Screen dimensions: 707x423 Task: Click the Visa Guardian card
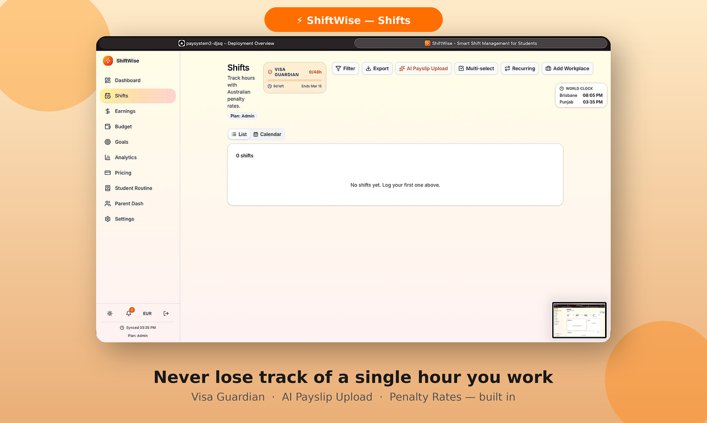pyautogui.click(x=294, y=77)
